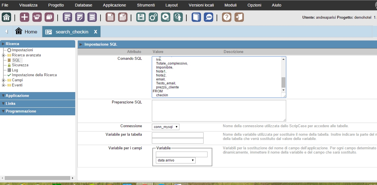
Task: Open the Help question mark icon
Action: 227,17
